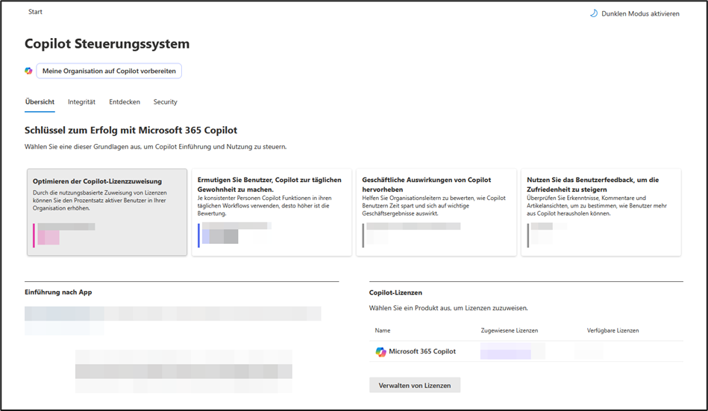The width and height of the screenshot is (708, 411).
Task: Click the Verwalten von Lizenzen button
Action: point(415,385)
